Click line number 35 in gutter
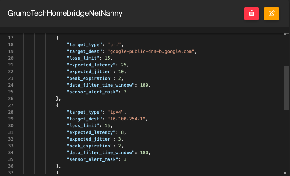Image resolution: width=290 pixels, height=176 pixels. (11, 159)
